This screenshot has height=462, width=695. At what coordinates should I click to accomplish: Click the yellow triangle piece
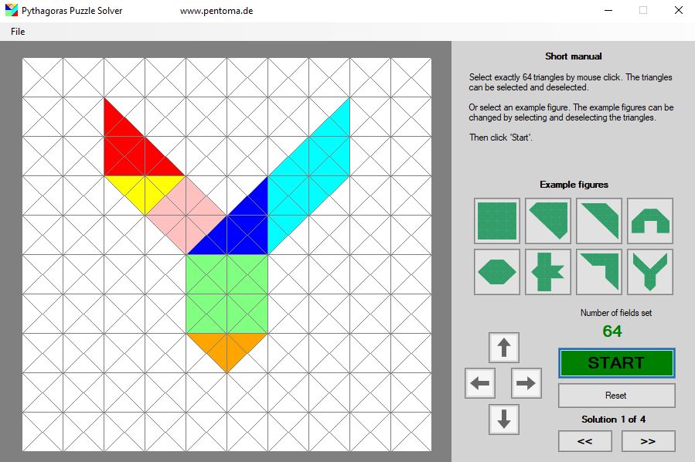click(x=145, y=189)
